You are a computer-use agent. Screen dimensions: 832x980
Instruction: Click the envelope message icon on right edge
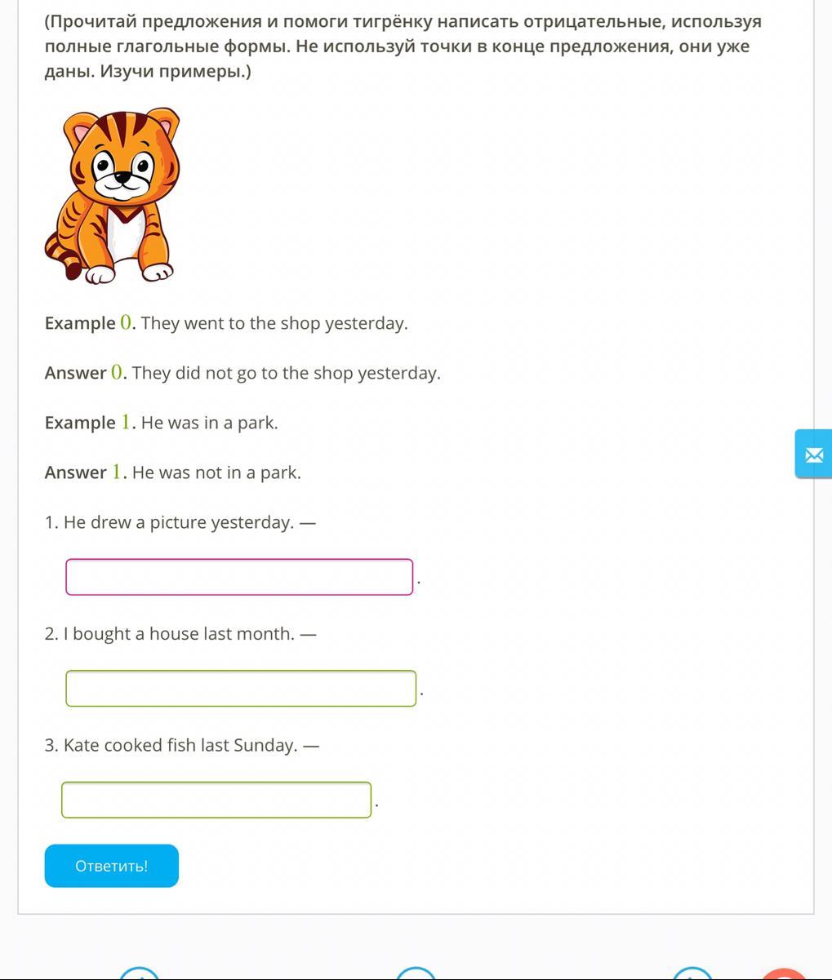coord(814,455)
